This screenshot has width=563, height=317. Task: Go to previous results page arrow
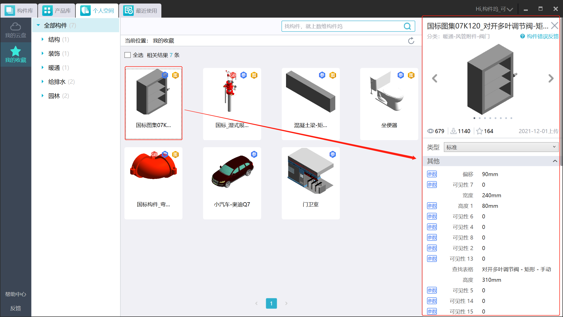coord(256,303)
